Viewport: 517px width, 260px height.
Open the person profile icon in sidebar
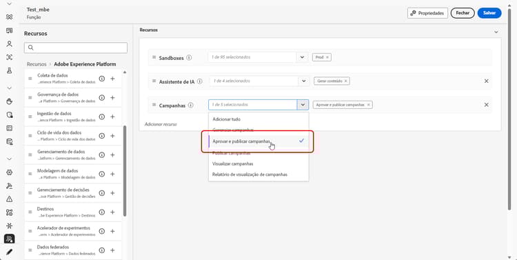(9, 43)
